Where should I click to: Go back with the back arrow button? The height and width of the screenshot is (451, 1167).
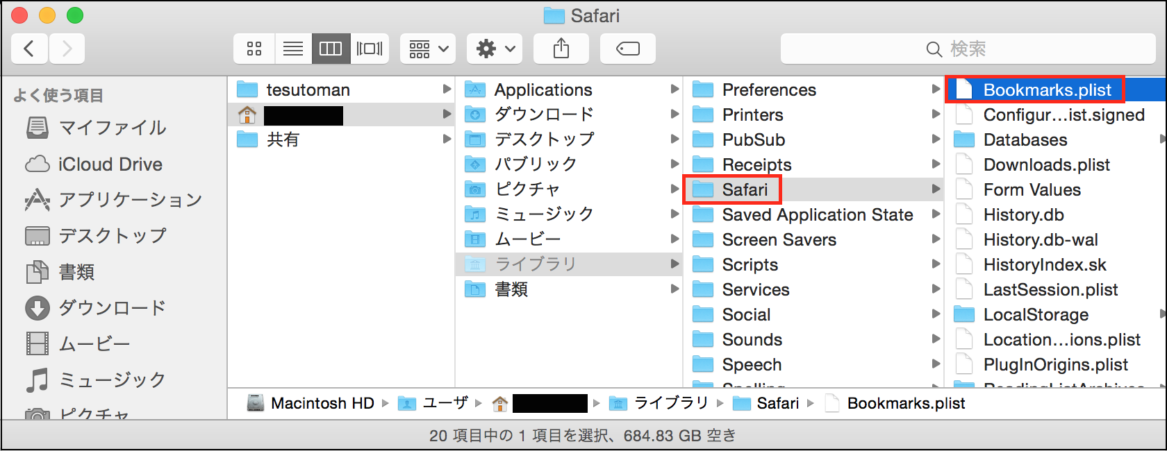coord(29,49)
